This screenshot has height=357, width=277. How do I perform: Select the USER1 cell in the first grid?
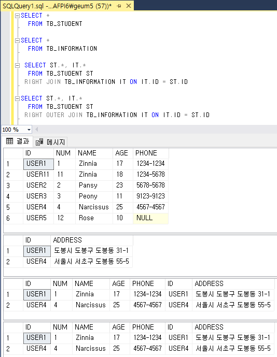click(x=38, y=164)
